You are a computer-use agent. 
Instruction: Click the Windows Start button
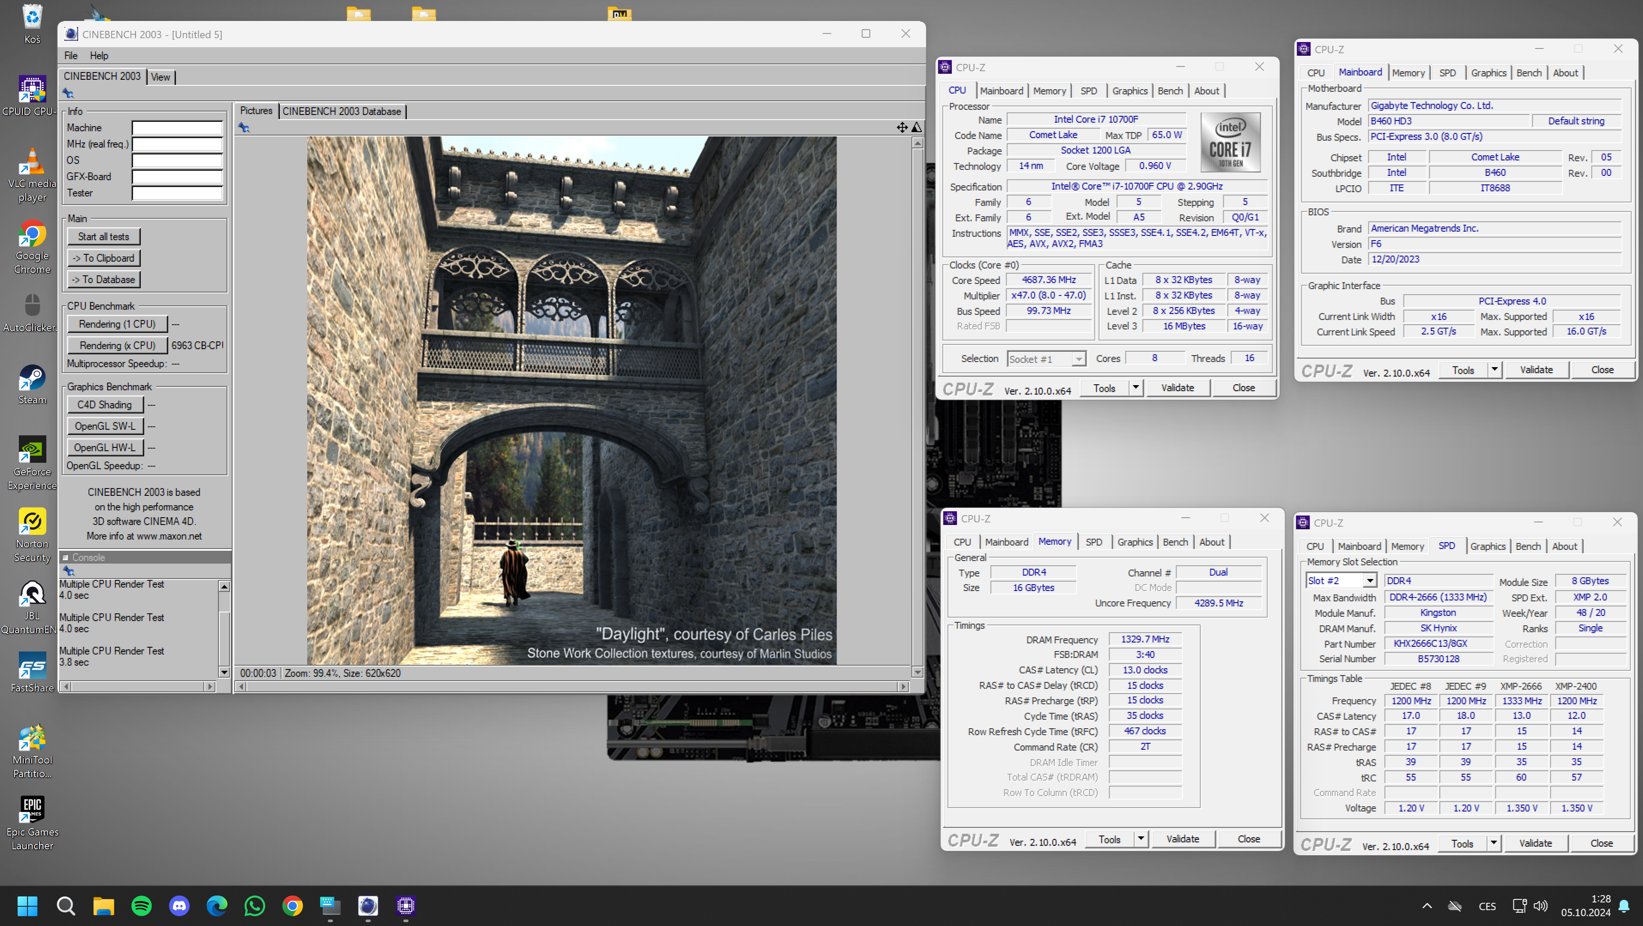[27, 905]
